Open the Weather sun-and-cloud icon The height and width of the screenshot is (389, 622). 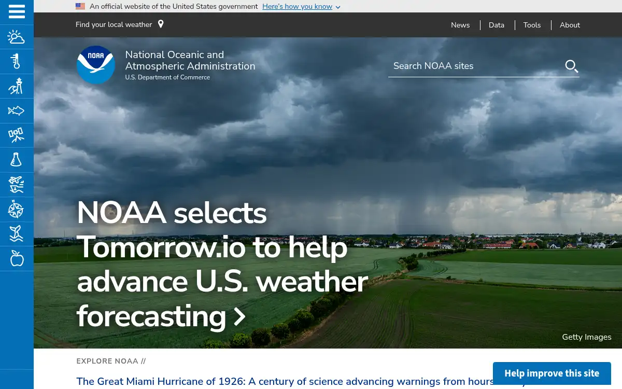coord(17,37)
